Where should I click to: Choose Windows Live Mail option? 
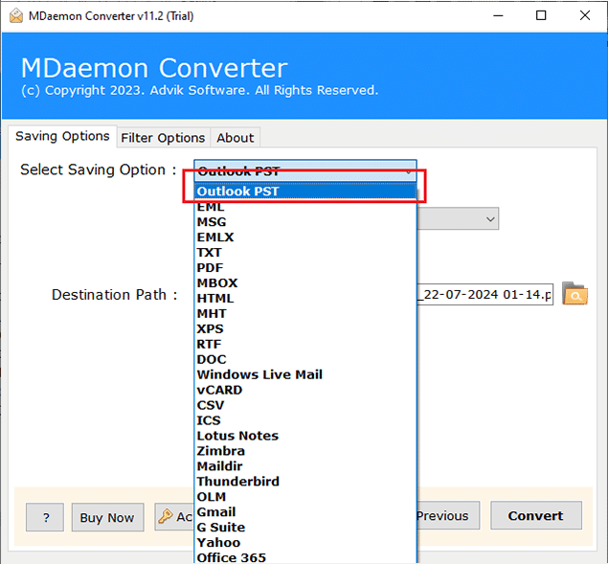[x=305, y=374]
